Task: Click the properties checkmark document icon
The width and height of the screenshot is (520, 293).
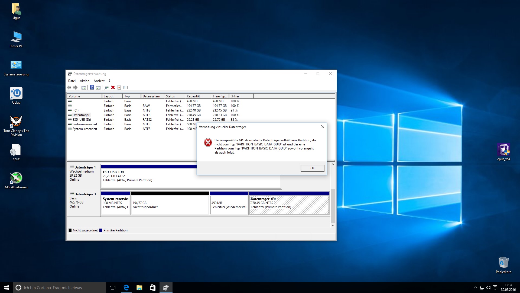Action: 119,87
